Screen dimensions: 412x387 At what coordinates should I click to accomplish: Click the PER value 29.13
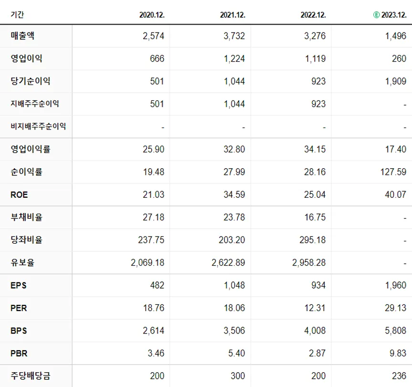395,308
